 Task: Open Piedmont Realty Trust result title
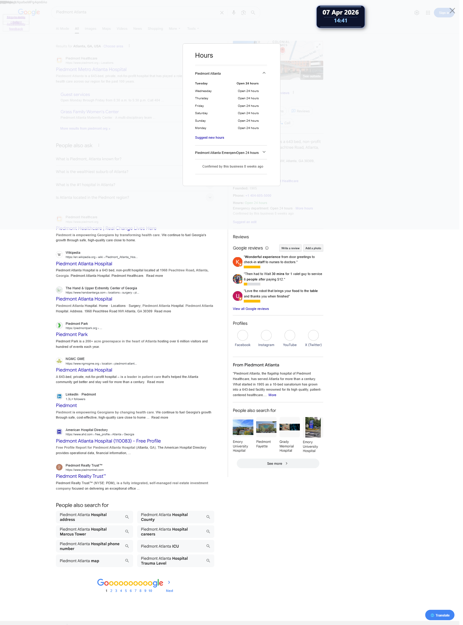click(x=81, y=476)
